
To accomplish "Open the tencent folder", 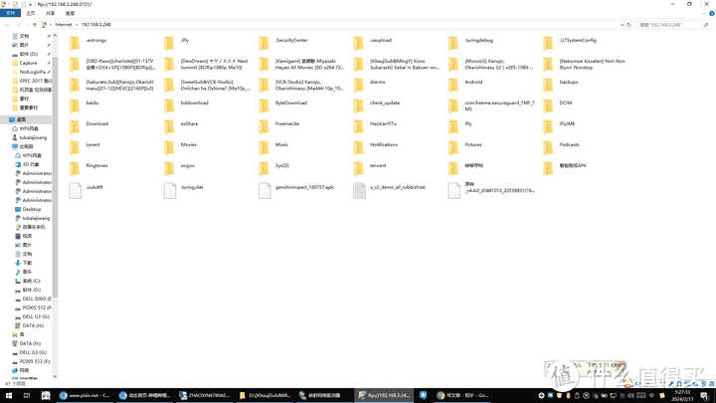I will [x=378, y=166].
